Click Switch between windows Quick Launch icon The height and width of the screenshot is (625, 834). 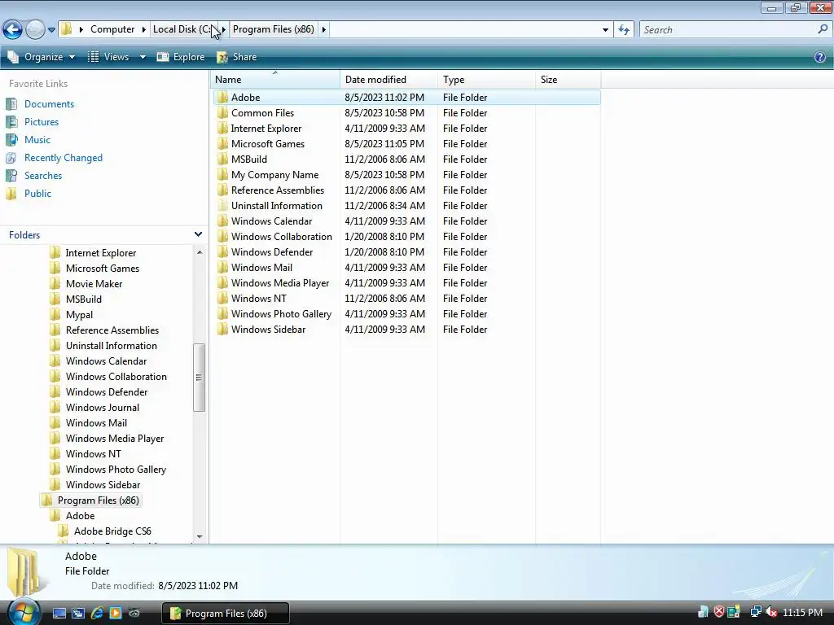click(x=78, y=614)
